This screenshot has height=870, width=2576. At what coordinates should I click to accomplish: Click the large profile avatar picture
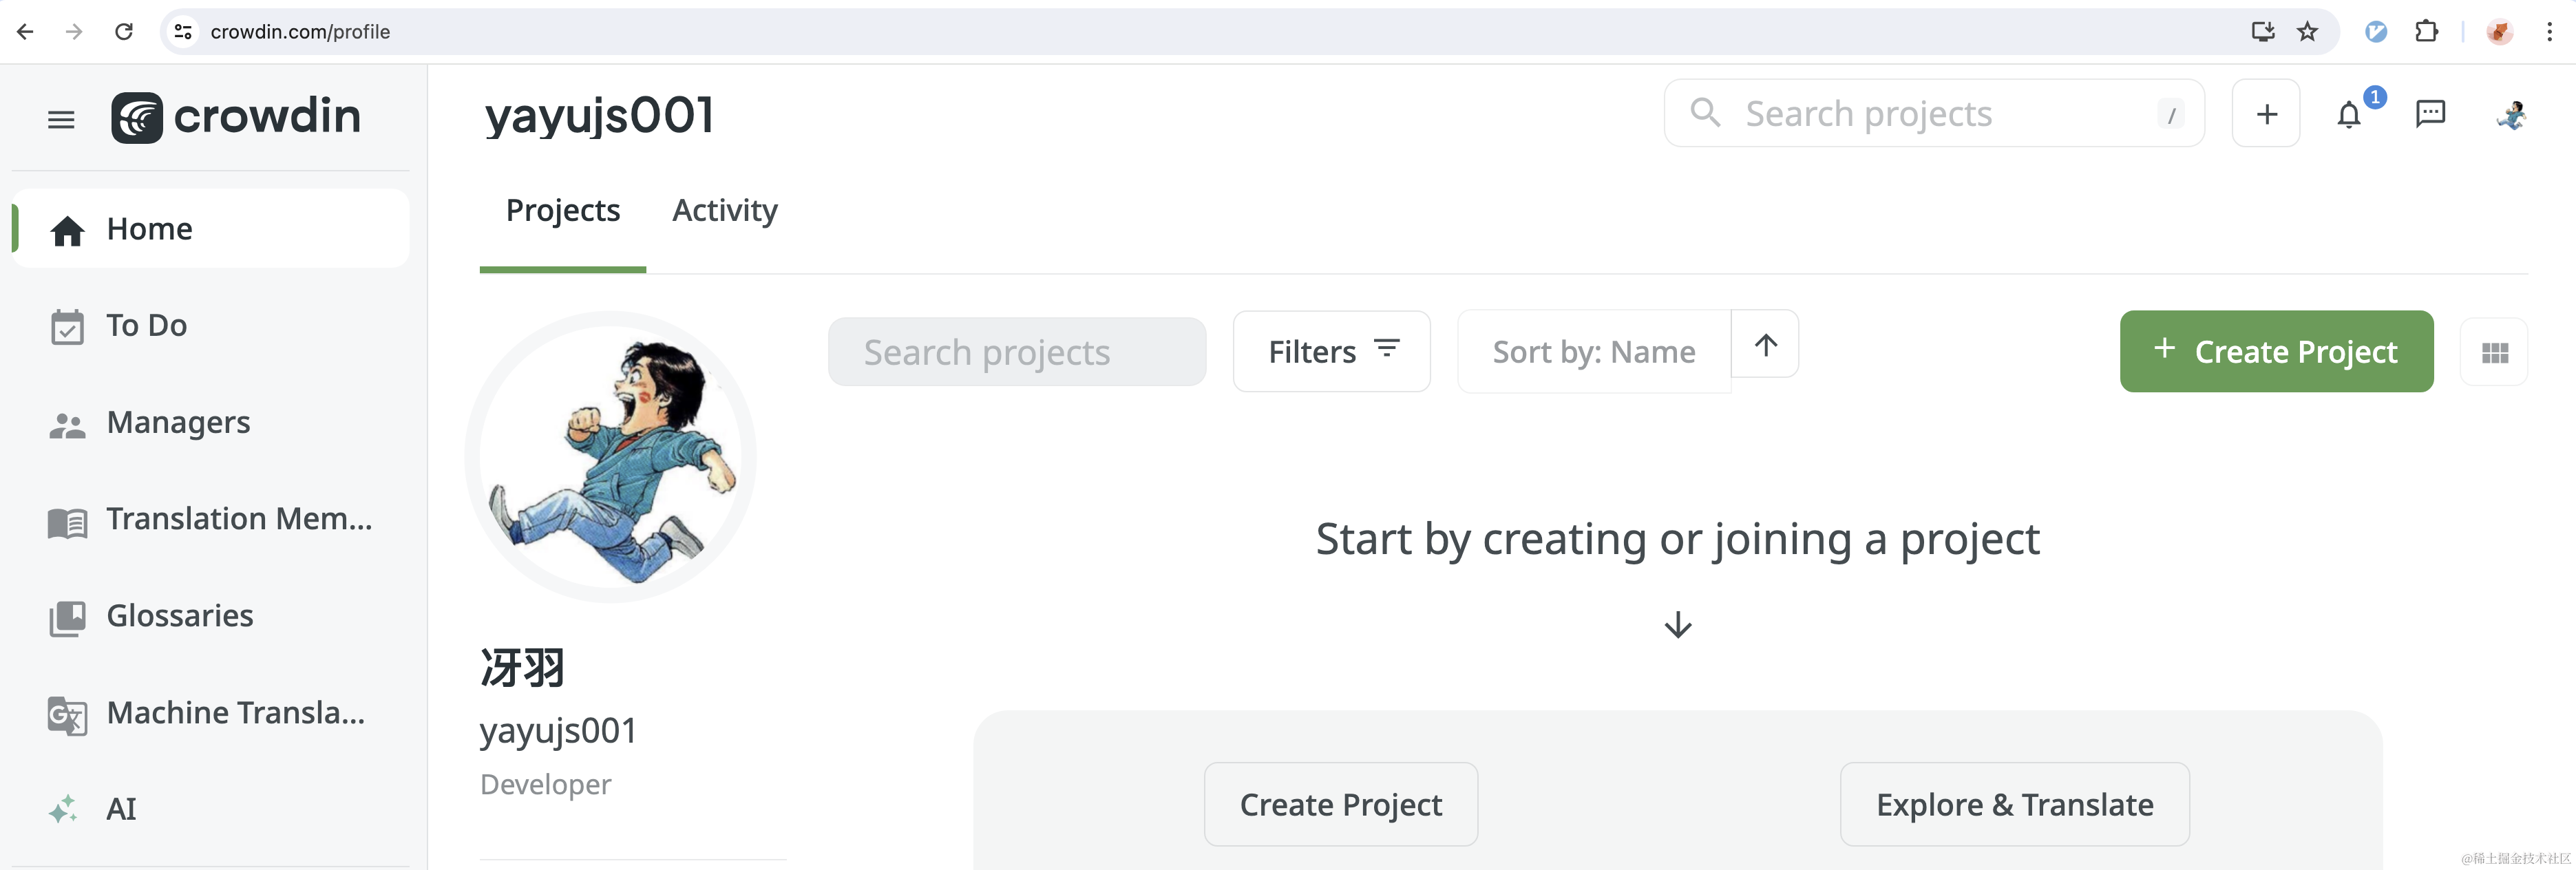click(x=611, y=458)
